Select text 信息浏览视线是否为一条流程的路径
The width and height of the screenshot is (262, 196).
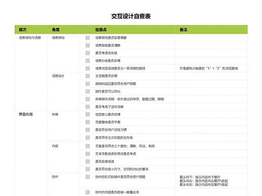tap(120, 68)
